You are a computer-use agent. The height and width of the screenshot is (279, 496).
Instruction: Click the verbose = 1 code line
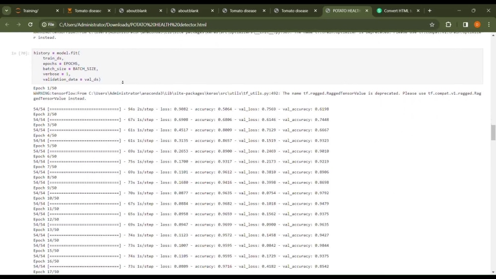57,74
